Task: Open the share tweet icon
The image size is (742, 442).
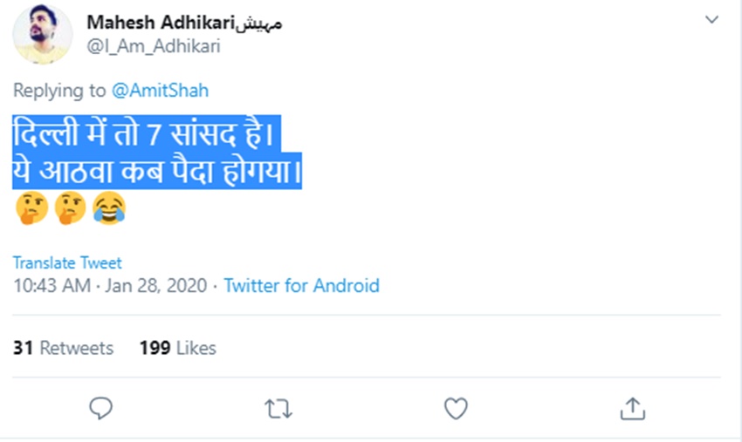Action: click(632, 407)
